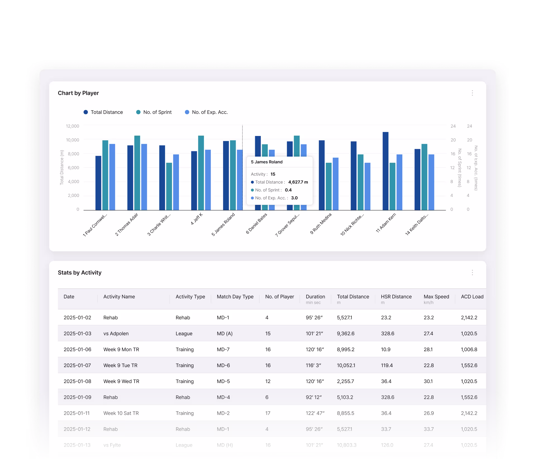The width and height of the screenshot is (536, 459).
Task: Click HSR Distance column header
Action: (396, 297)
